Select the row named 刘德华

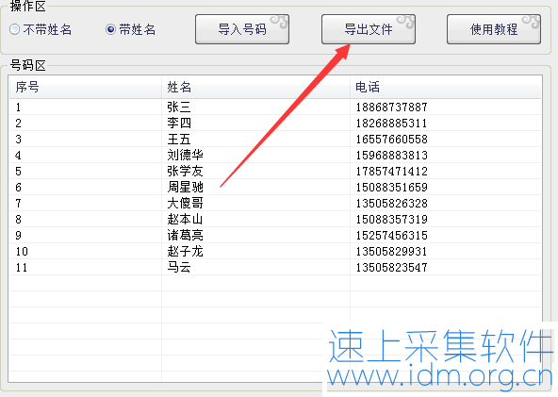(x=275, y=155)
